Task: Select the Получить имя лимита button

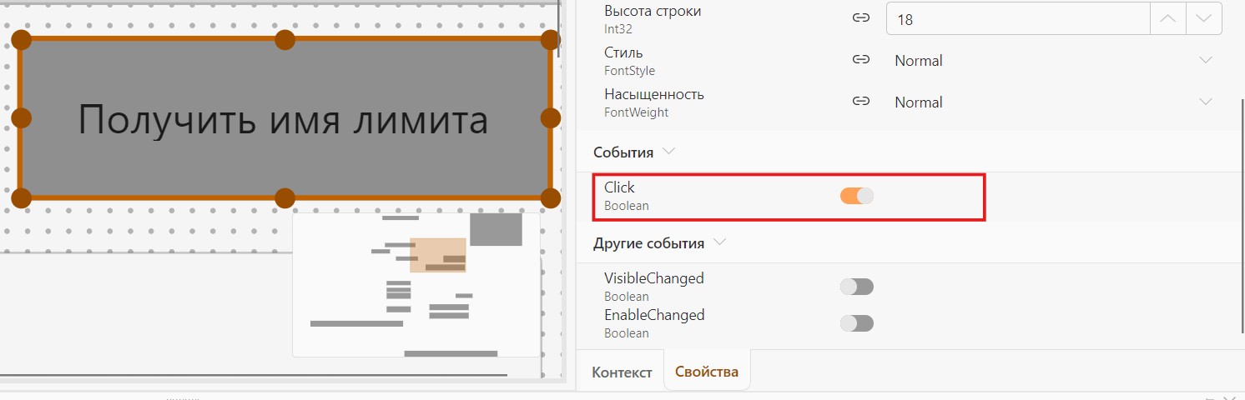Action: tap(285, 119)
